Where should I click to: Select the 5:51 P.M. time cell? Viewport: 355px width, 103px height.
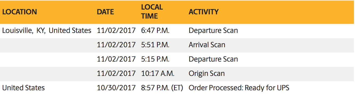(x=155, y=45)
